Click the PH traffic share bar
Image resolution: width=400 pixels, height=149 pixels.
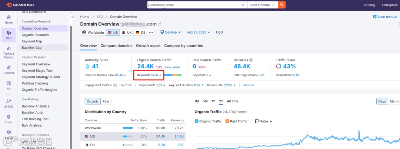[128, 145]
